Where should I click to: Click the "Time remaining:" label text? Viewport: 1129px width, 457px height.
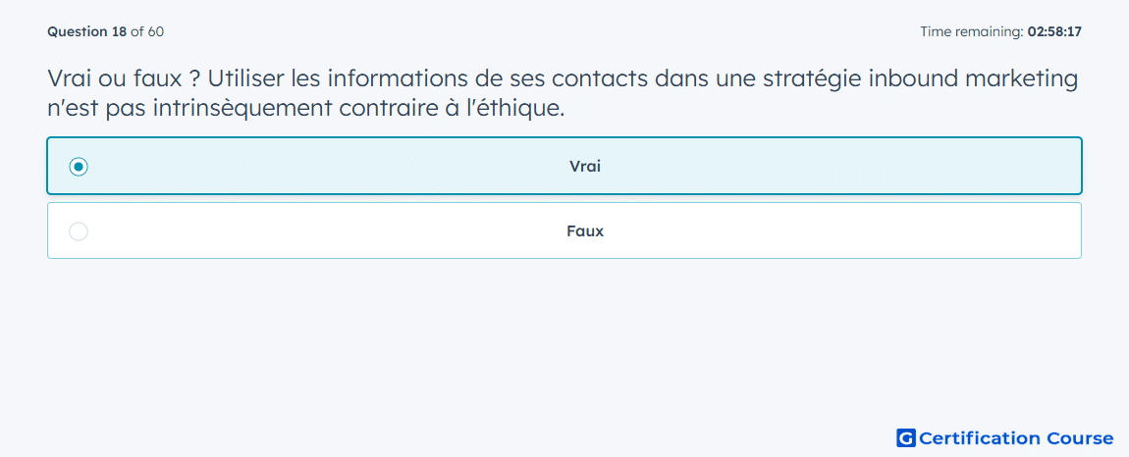(x=972, y=31)
